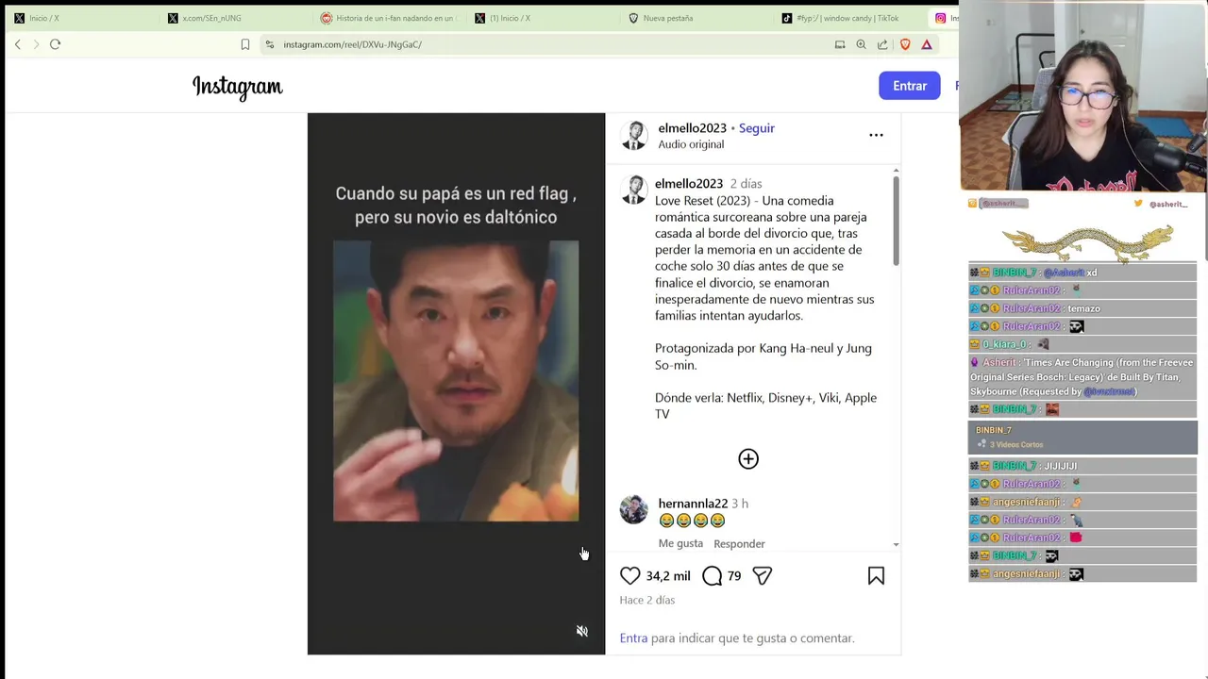Screen dimensions: 1208x679
Task: Click the screen cast icon in address bar
Action: point(840,44)
